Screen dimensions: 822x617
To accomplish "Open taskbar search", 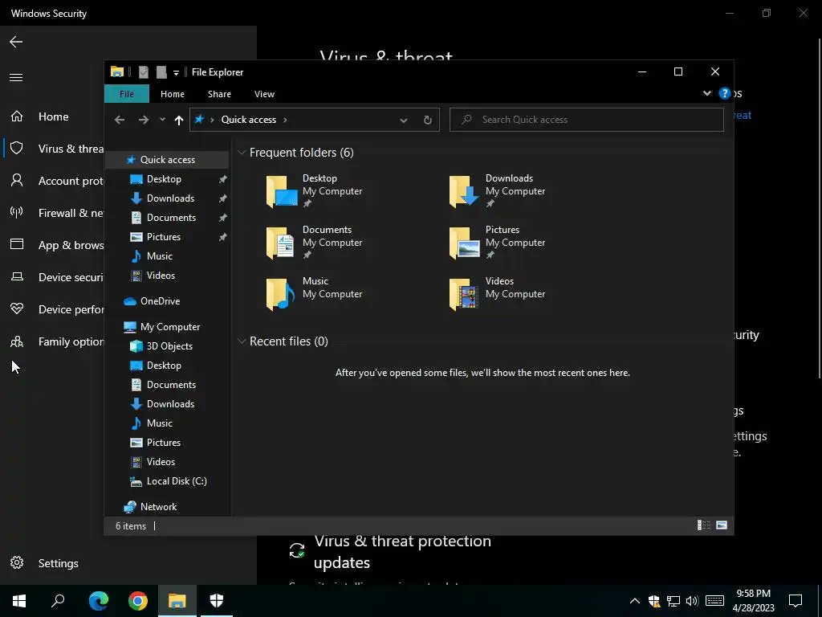I will pos(58,601).
